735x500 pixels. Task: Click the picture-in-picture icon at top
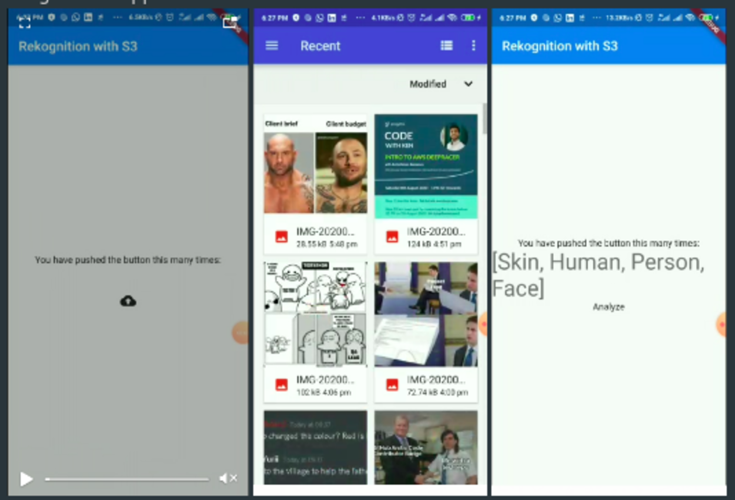(x=230, y=22)
